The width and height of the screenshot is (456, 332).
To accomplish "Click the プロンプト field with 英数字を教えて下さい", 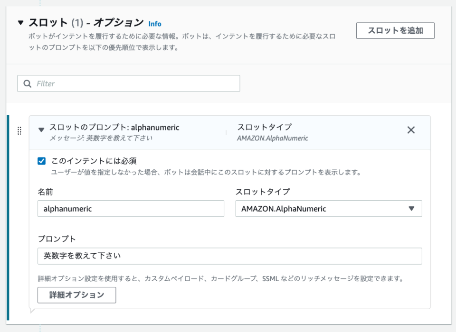I will 230,256.
